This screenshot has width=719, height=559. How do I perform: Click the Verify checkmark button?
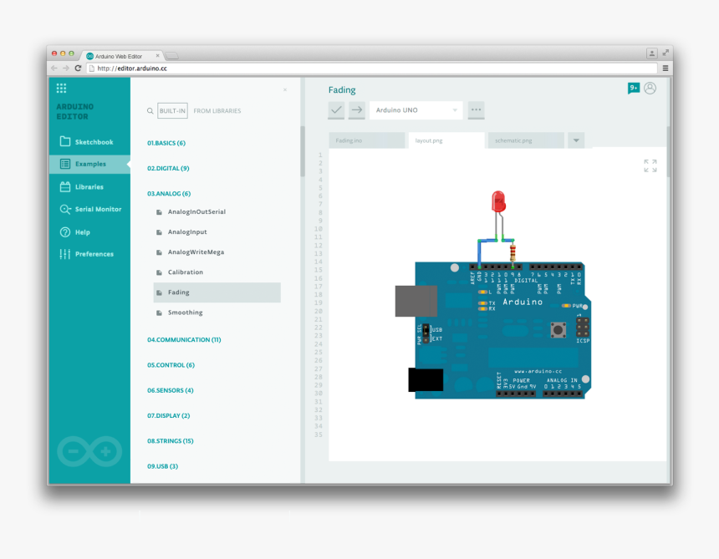pyautogui.click(x=336, y=110)
